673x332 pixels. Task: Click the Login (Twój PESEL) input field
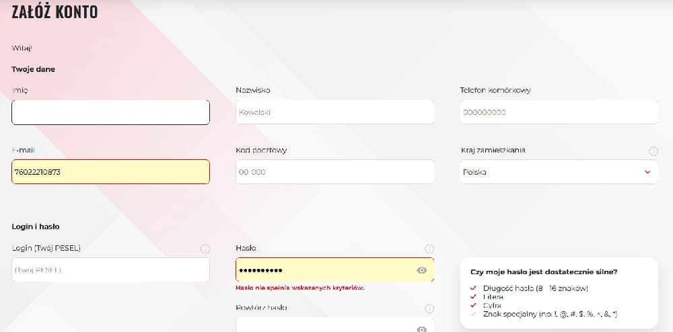pos(111,270)
